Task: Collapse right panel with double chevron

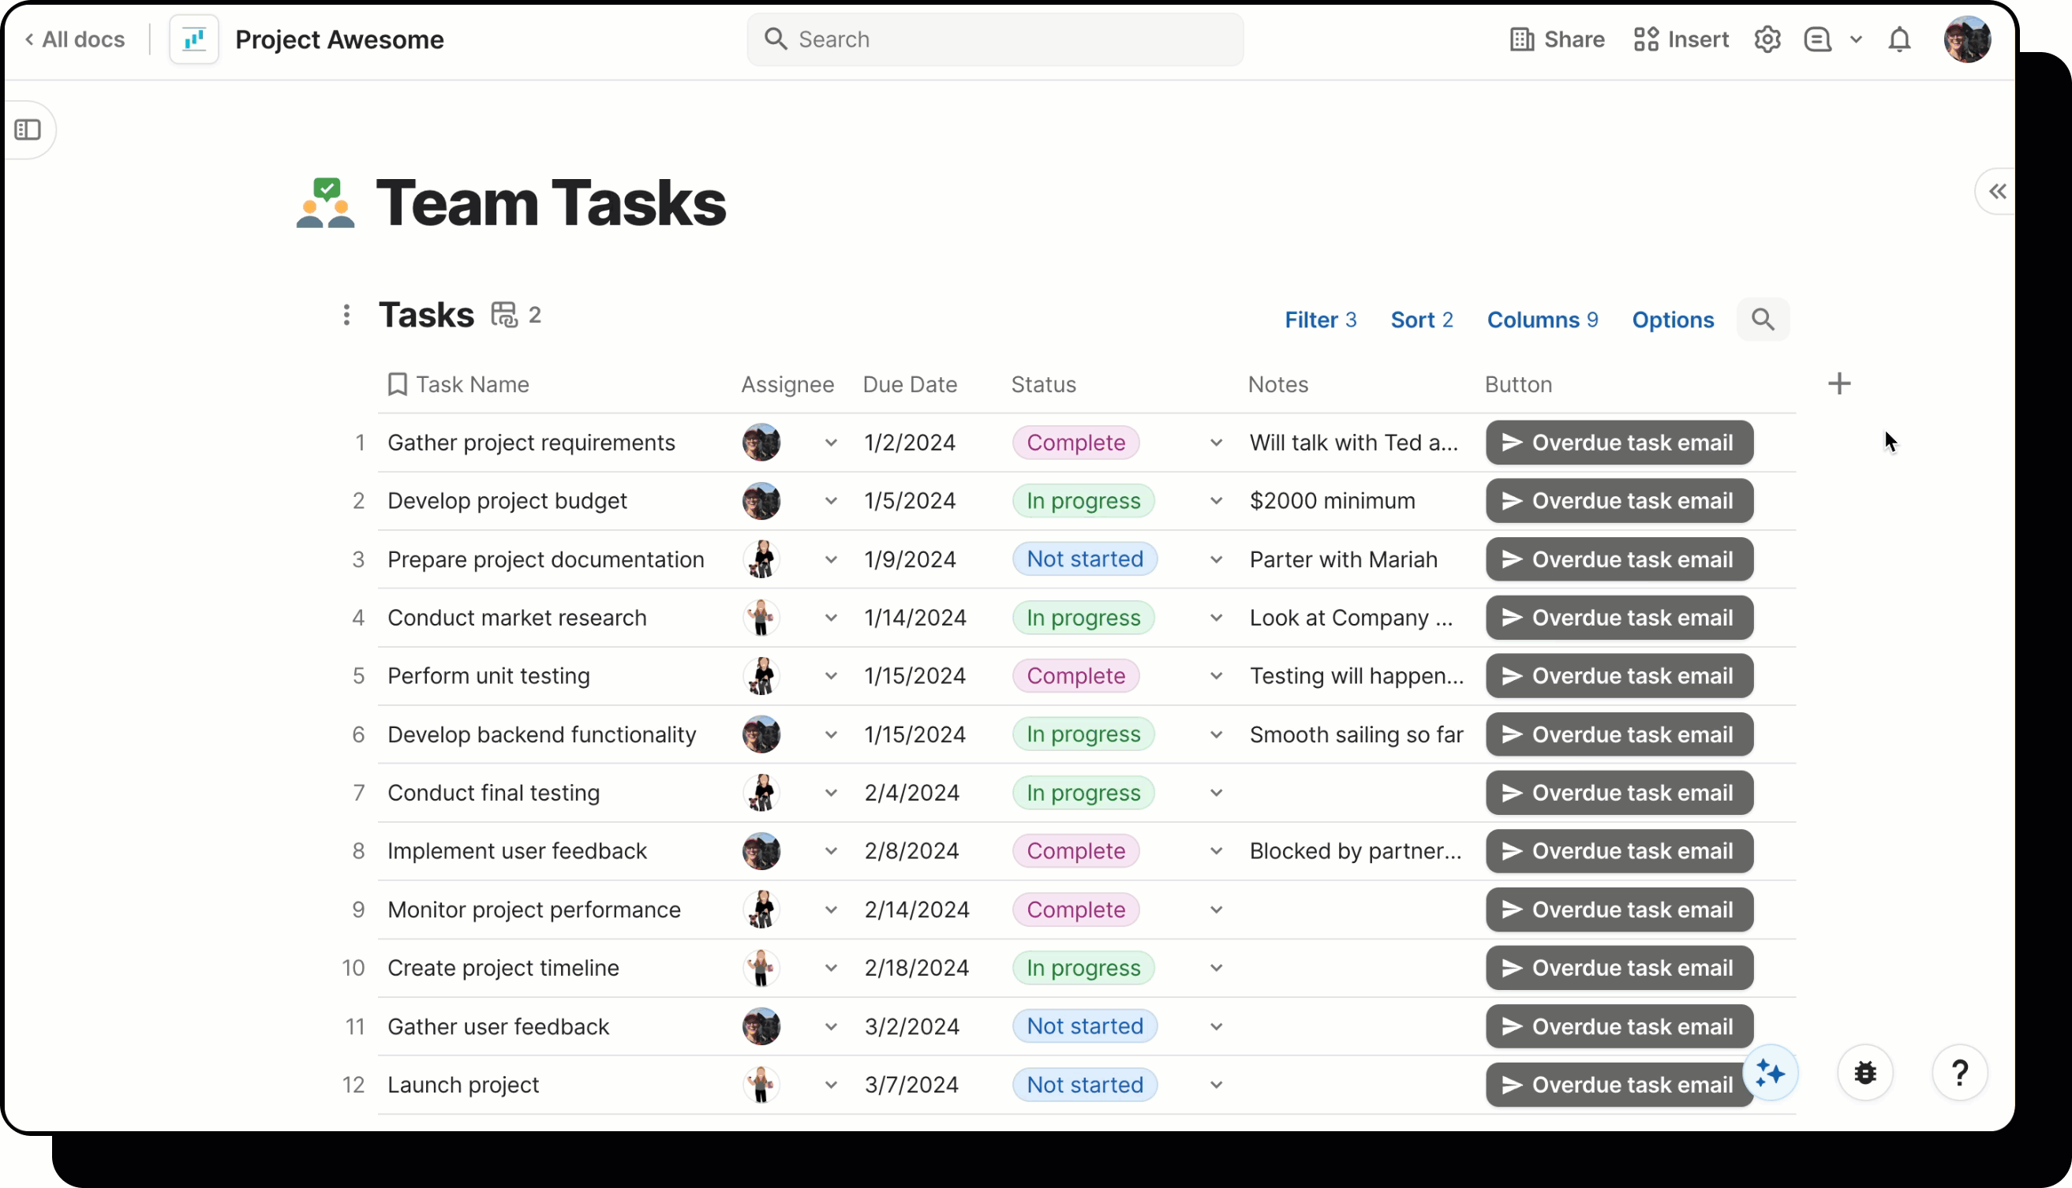Action: pos(1997,192)
